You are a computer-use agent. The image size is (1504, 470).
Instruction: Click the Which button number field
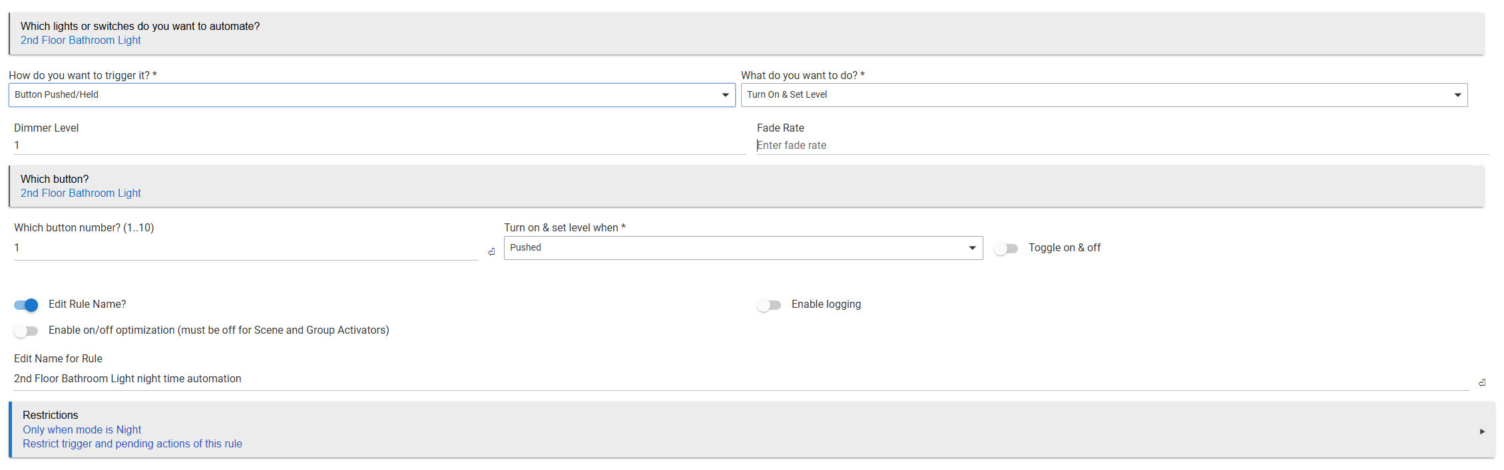pos(246,248)
